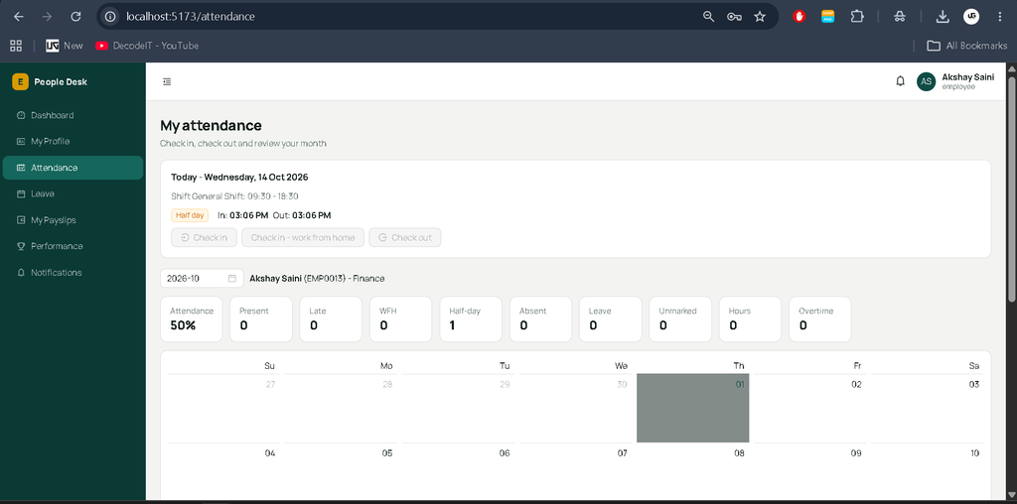Click the WebP PNG extension icon
The width and height of the screenshot is (1017, 504).
(827, 17)
